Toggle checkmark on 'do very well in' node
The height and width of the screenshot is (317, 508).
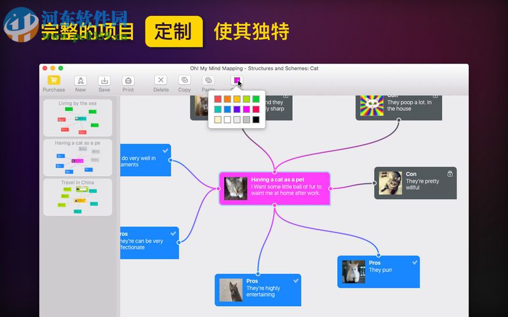pos(165,151)
